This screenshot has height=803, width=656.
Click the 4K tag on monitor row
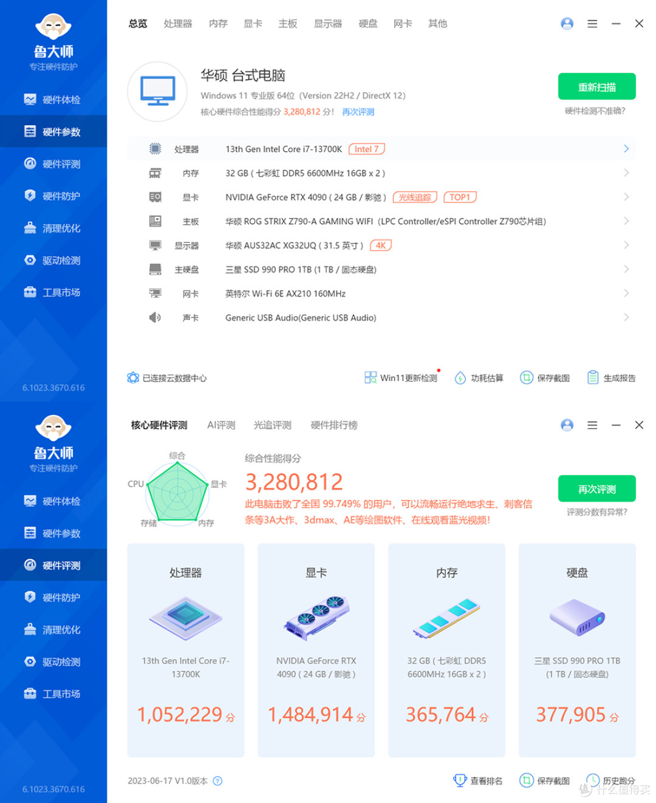[x=381, y=246]
